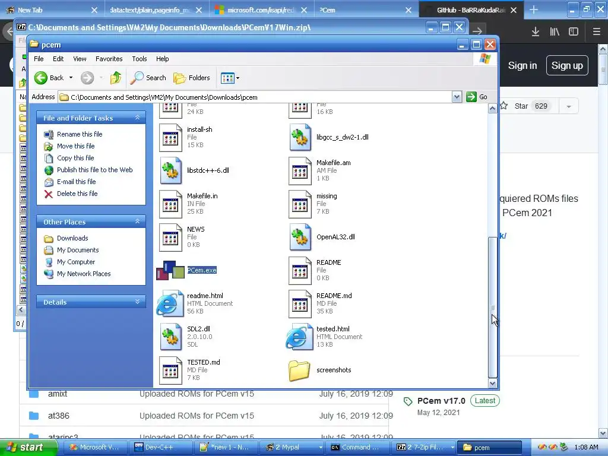The width and height of the screenshot is (608, 456).
Task: Click the address bar path field
Action: (x=255, y=97)
